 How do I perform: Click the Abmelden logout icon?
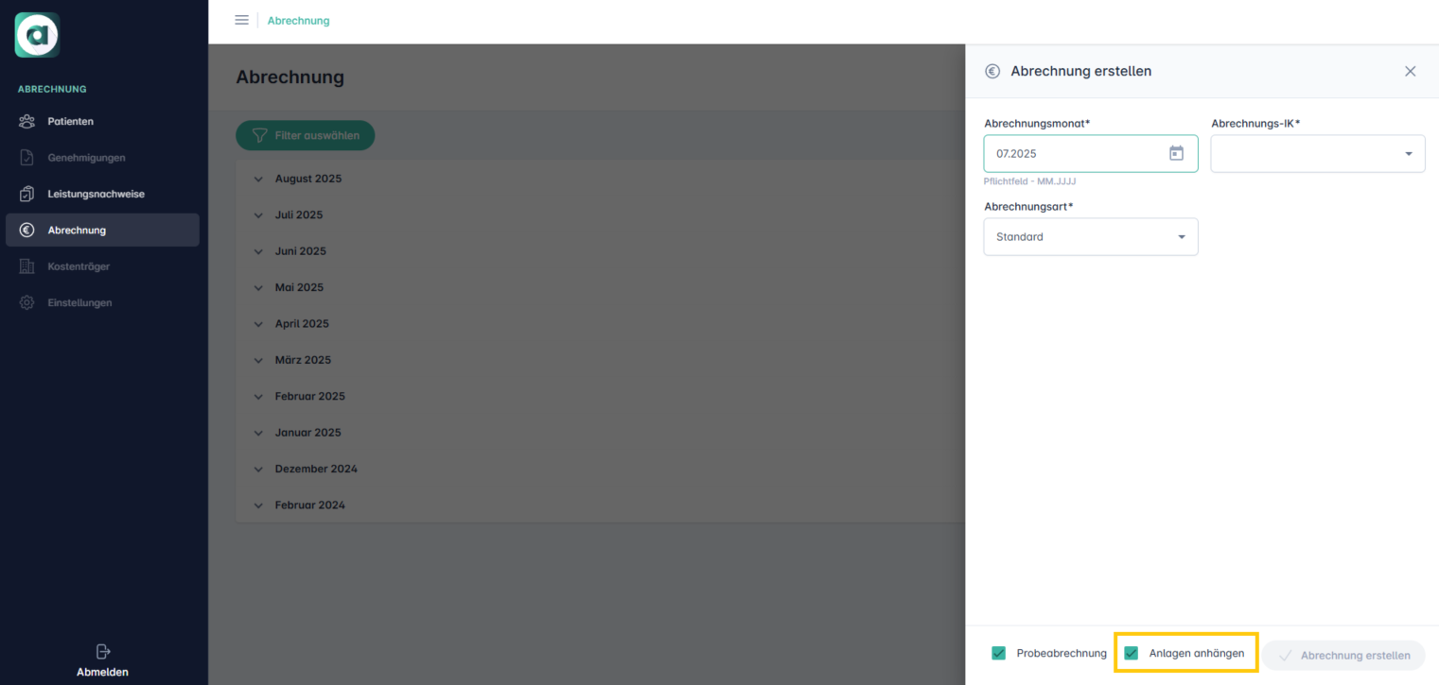point(103,651)
